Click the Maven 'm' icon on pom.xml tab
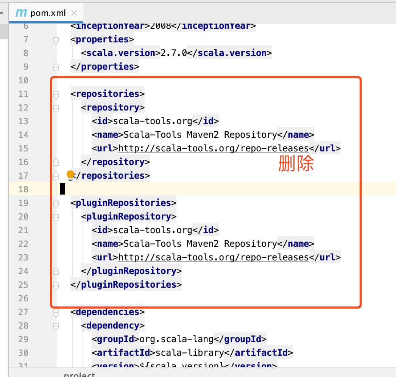Screen dimensions: 396x377 [x=21, y=13]
